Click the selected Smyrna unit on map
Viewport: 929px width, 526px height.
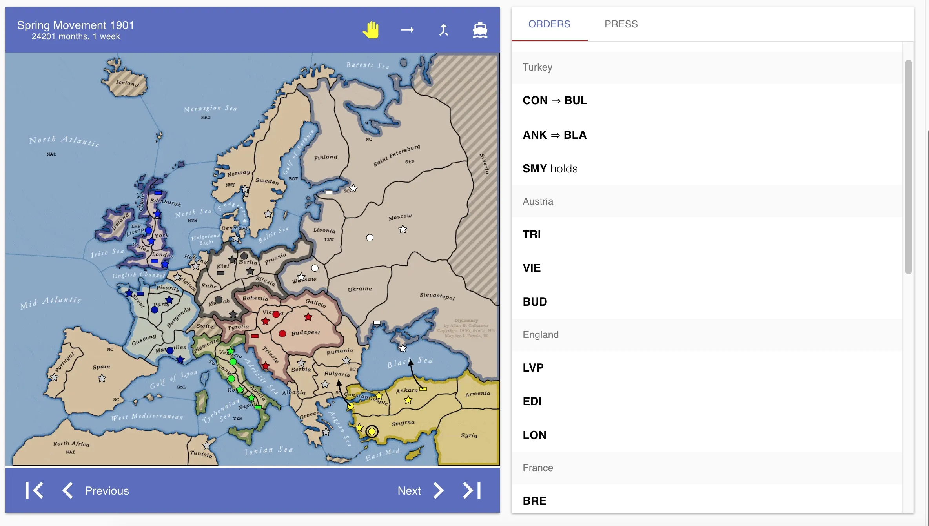[x=372, y=432]
